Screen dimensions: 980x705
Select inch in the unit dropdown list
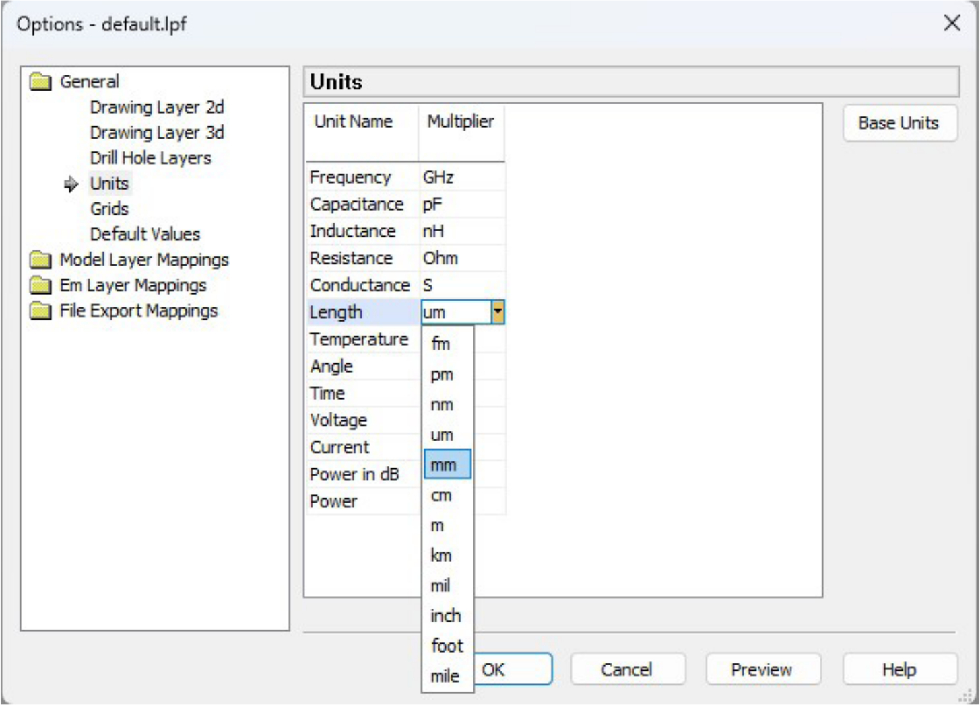click(x=445, y=616)
